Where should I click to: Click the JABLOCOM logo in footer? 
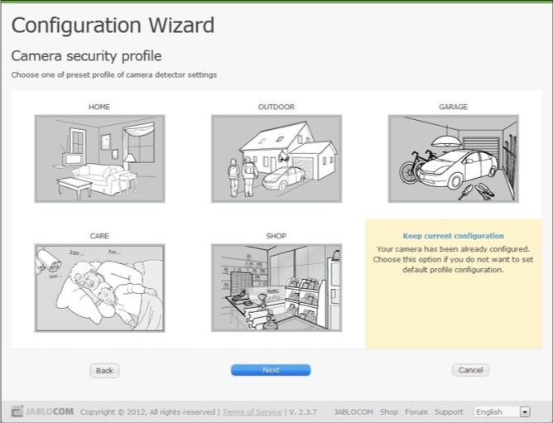point(43,411)
